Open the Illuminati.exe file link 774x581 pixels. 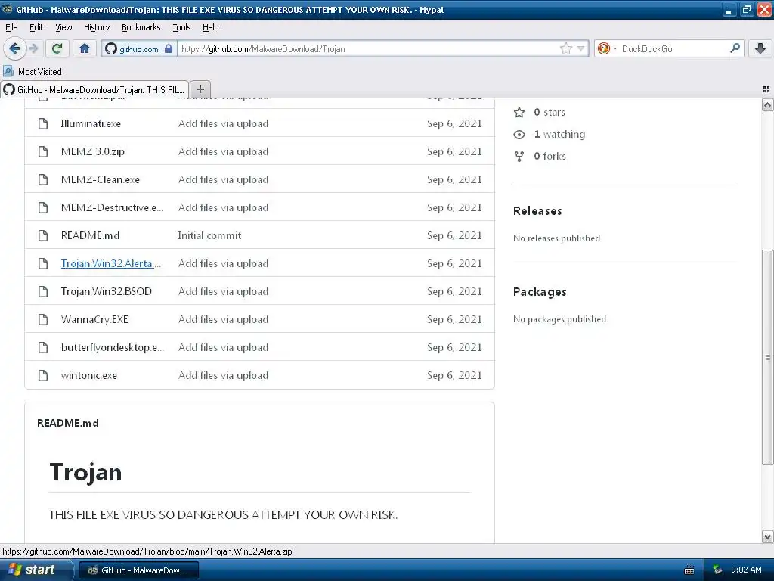coord(91,123)
